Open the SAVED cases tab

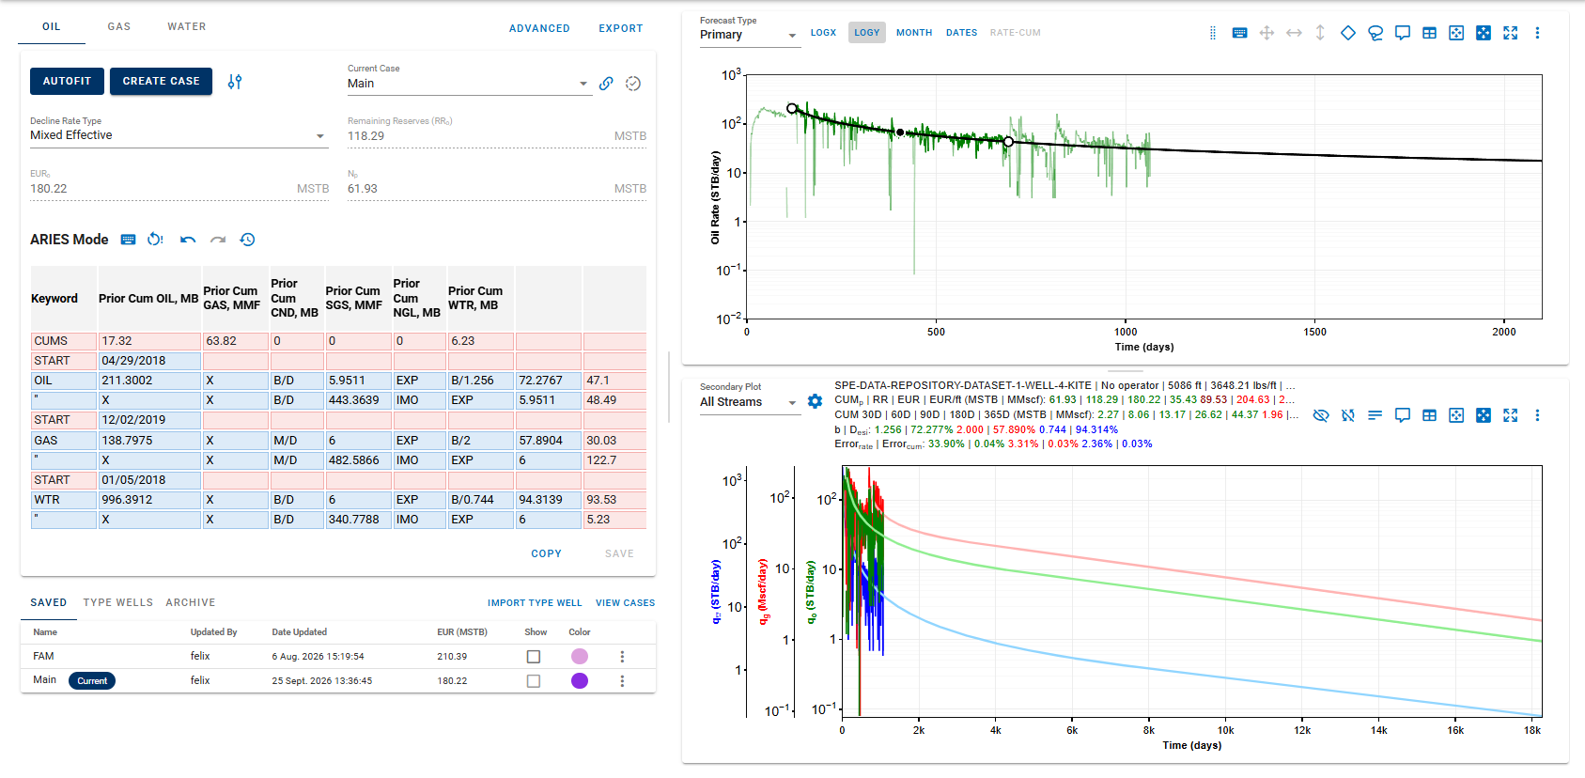click(49, 603)
